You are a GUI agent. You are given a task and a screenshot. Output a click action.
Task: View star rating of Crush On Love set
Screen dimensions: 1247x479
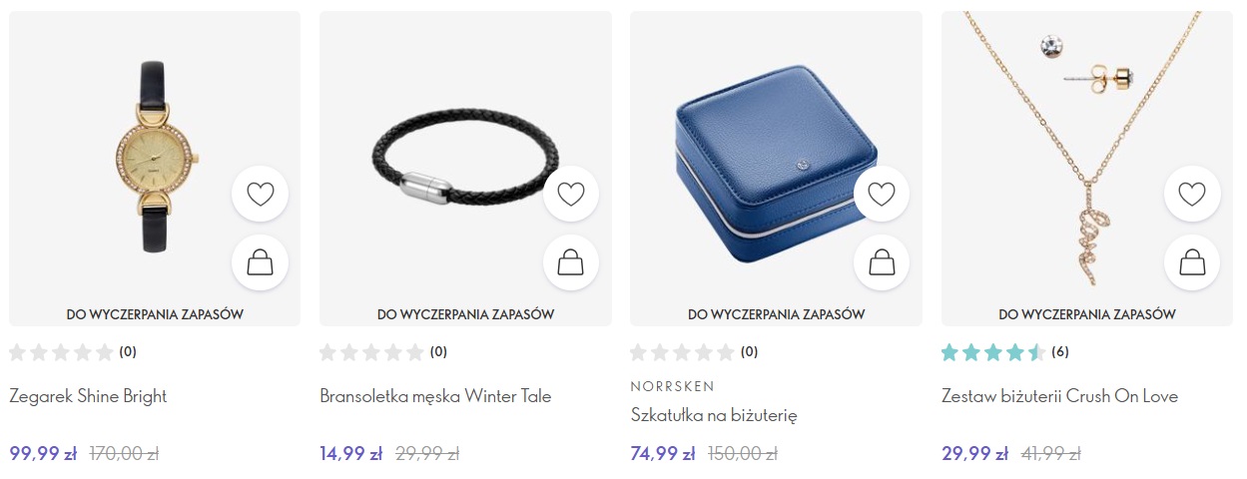992,351
